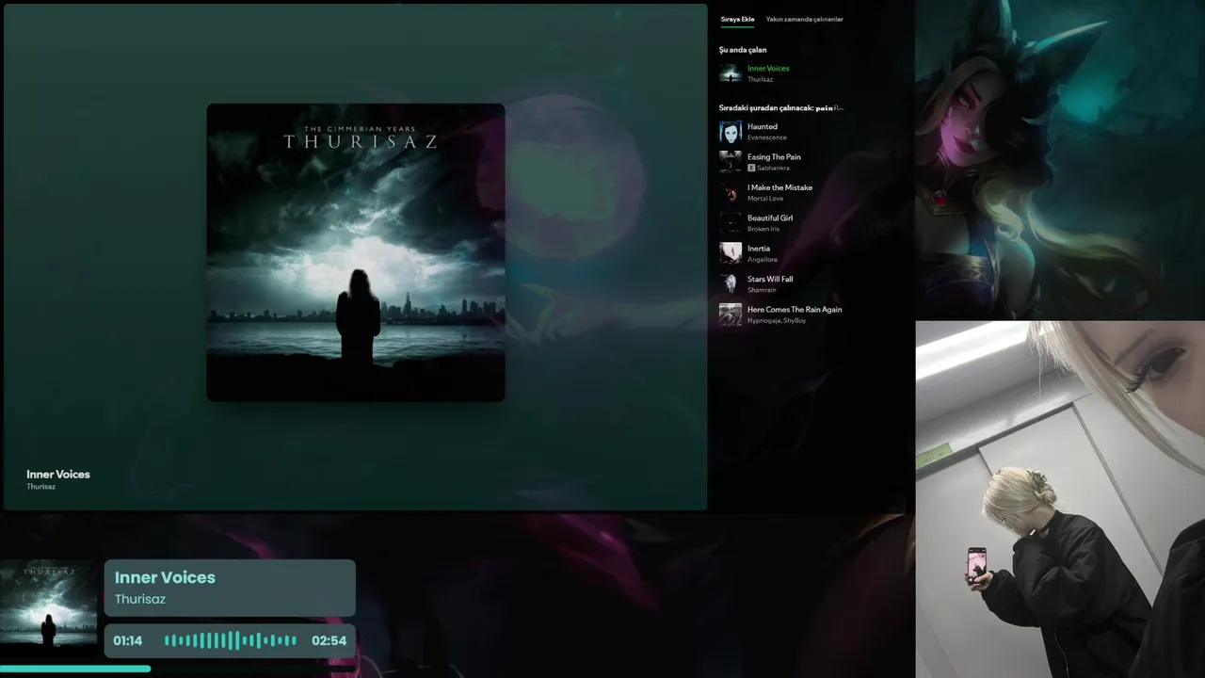Open the Yakın zamanda çalınanlar tab
1205x678 pixels.
[804, 19]
